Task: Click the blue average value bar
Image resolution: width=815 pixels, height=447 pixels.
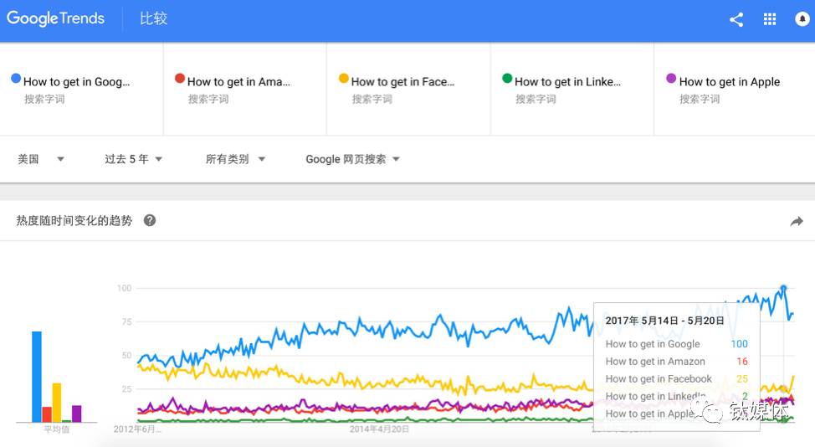Action: (36, 377)
